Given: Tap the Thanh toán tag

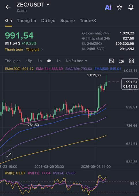Looking at the screenshot, I should (x=14, y=50).
